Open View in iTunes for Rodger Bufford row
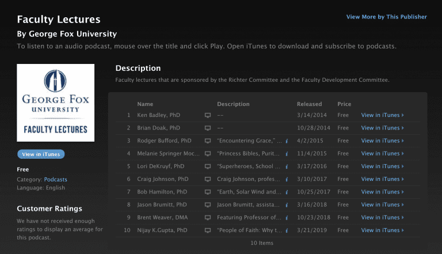The width and height of the screenshot is (442, 254). click(383, 141)
